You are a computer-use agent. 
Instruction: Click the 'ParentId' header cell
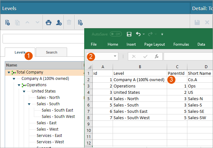tap(177, 74)
